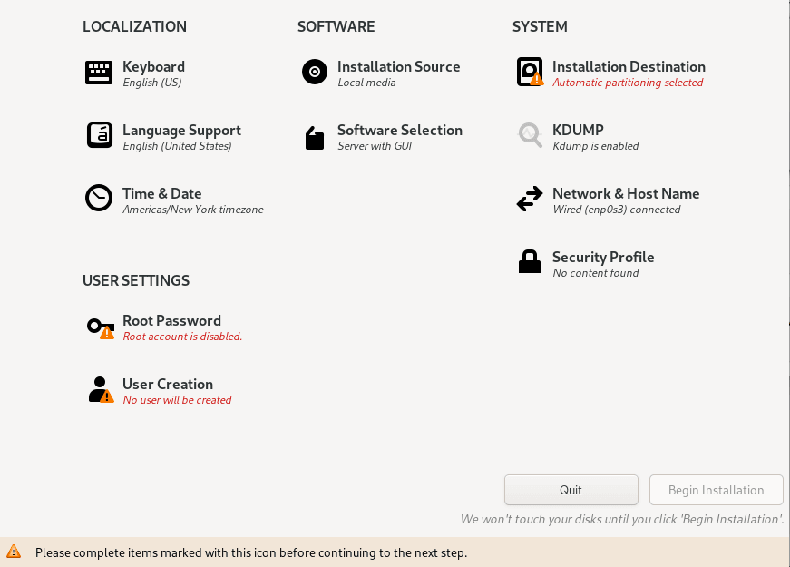Click the Installation Source disc icon
Screen dimensions: 790x567
(314, 72)
